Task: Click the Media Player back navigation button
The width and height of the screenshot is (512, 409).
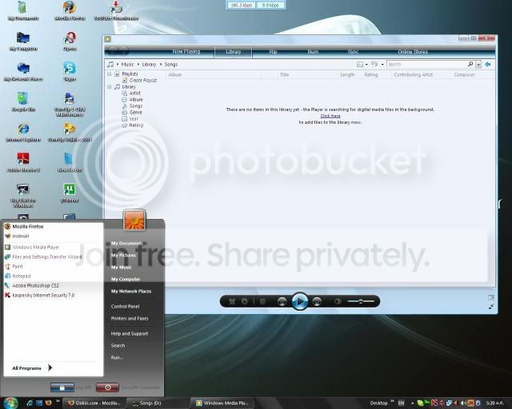Action: 113,50
